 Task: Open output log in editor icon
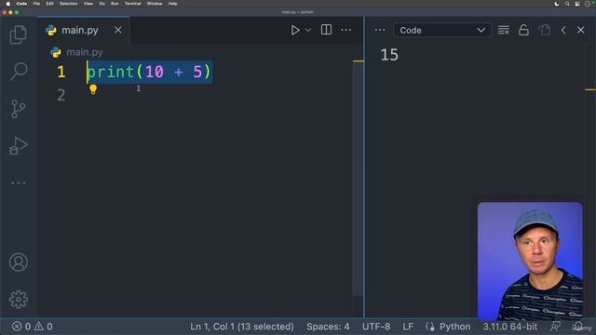(x=544, y=30)
